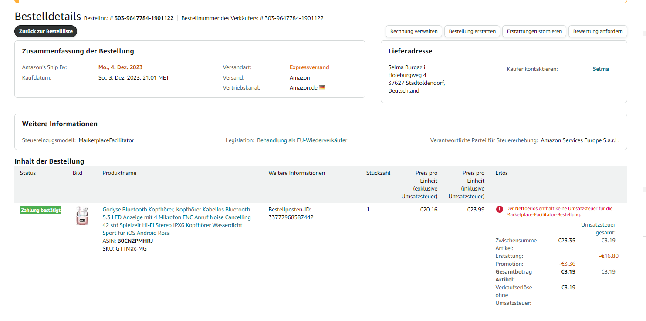Open Behandlung als EU-Wiederverkäufer link
The width and height of the screenshot is (646, 321).
302,140
